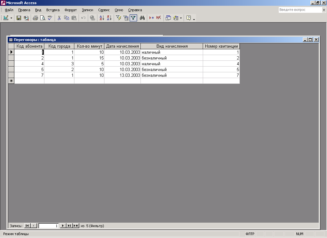Open print preview from toolbar
This screenshot has height=238, width=327.
click(43, 18)
